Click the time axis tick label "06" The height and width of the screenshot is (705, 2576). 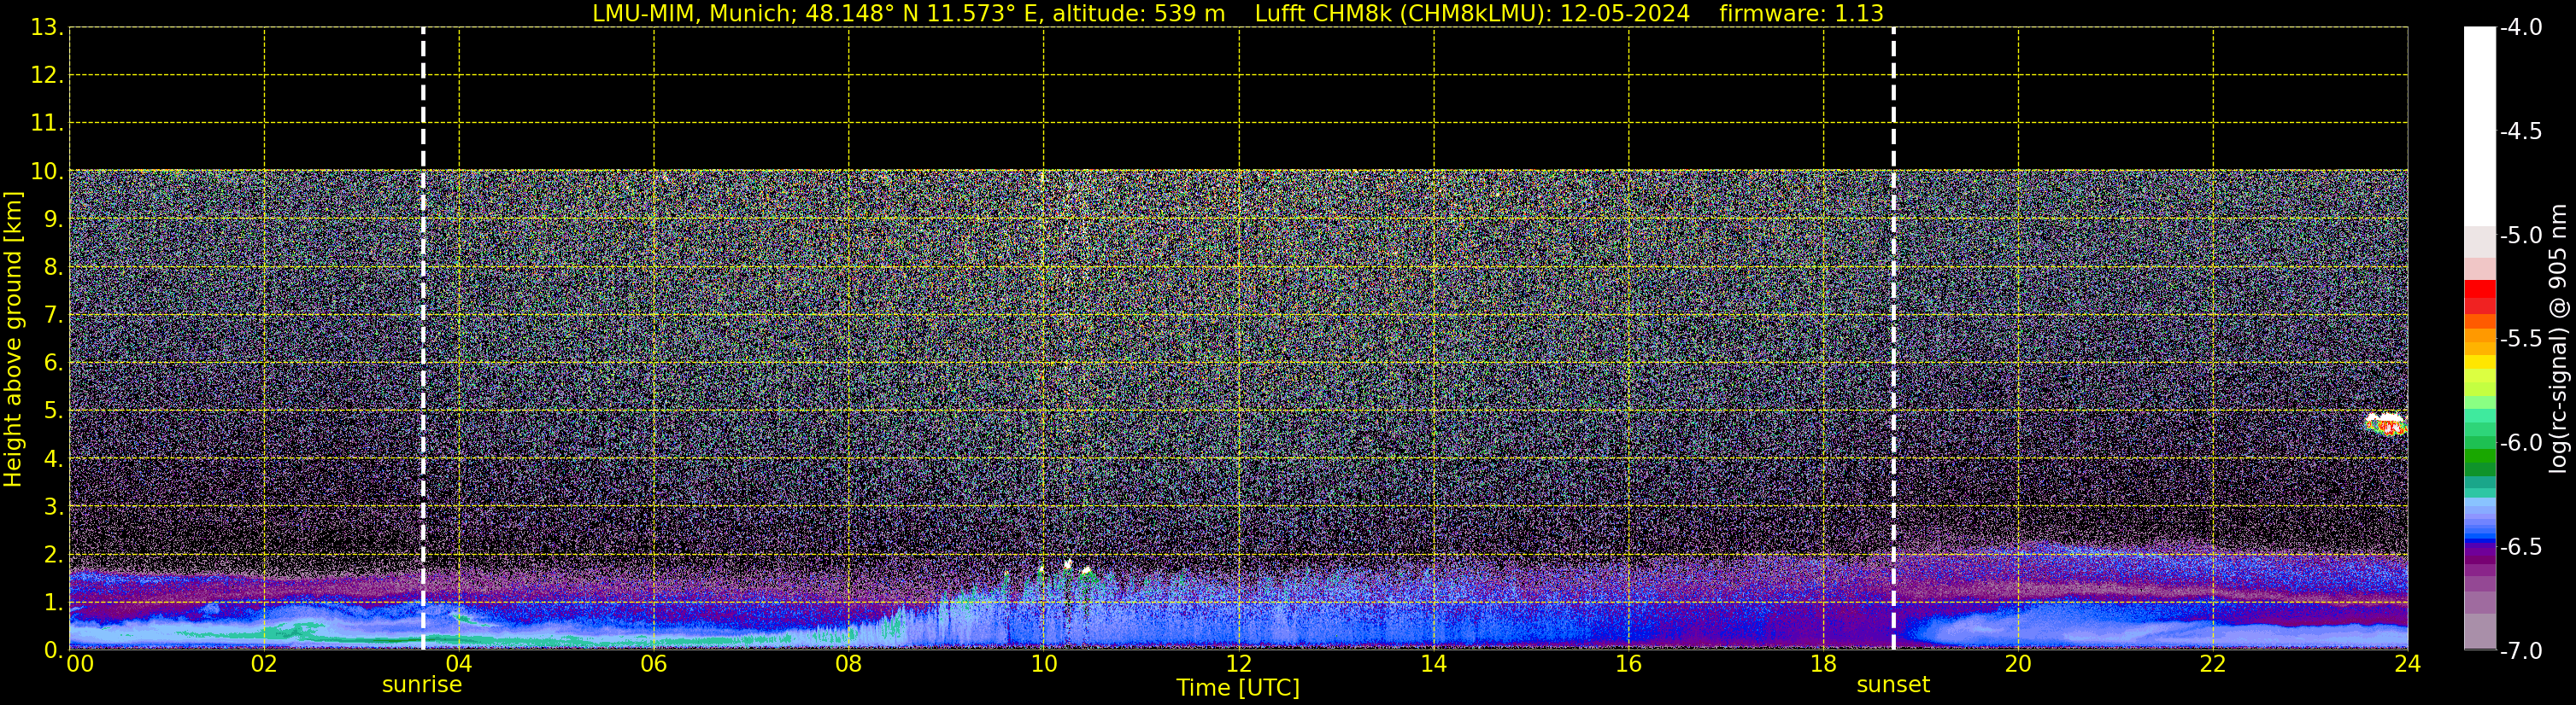point(654,664)
